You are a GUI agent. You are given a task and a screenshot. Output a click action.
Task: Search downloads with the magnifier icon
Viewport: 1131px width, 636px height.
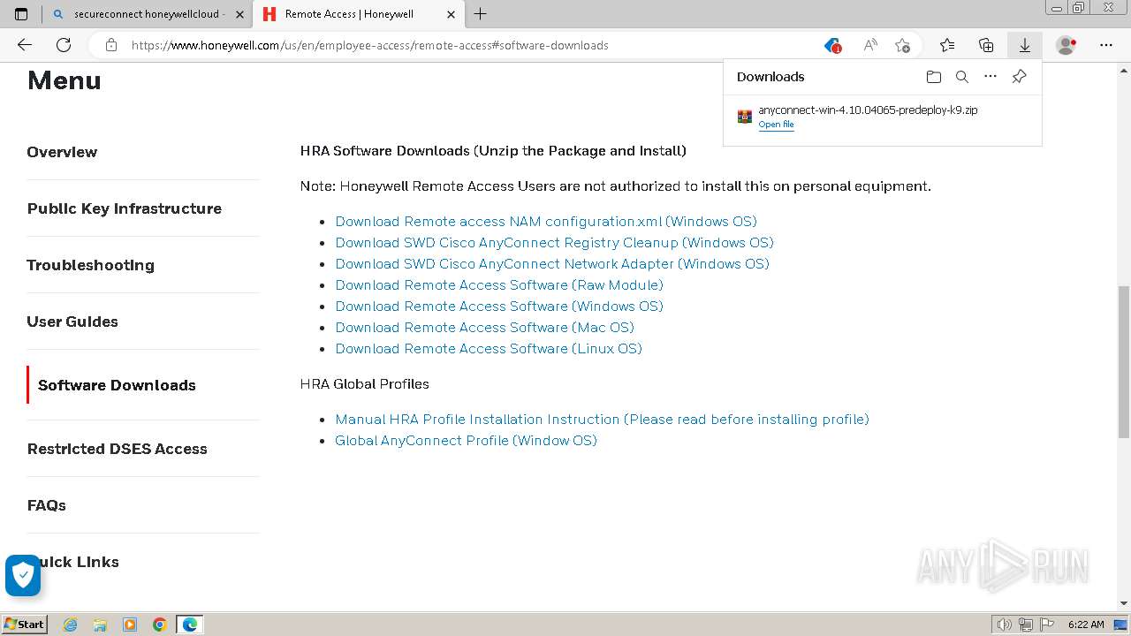(x=962, y=77)
